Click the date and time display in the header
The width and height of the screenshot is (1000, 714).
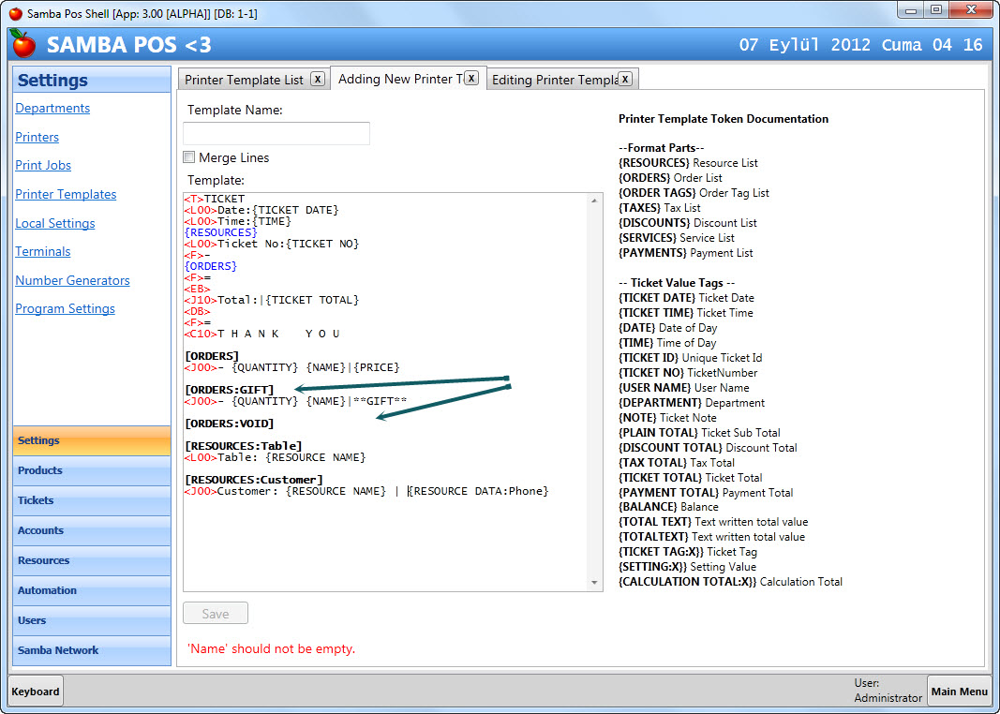point(860,45)
